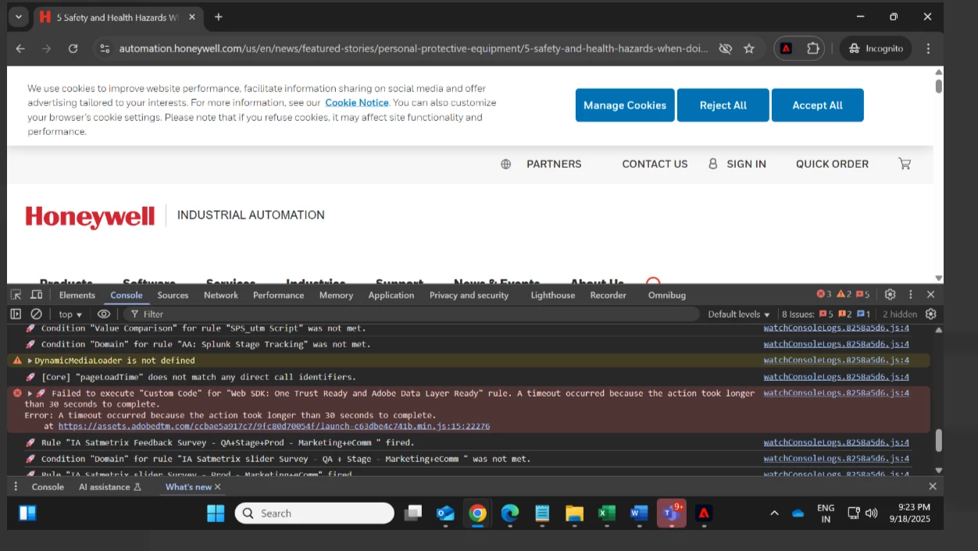The width and height of the screenshot is (978, 551).
Task: Click the site information icon in address bar
Action: pos(105,48)
